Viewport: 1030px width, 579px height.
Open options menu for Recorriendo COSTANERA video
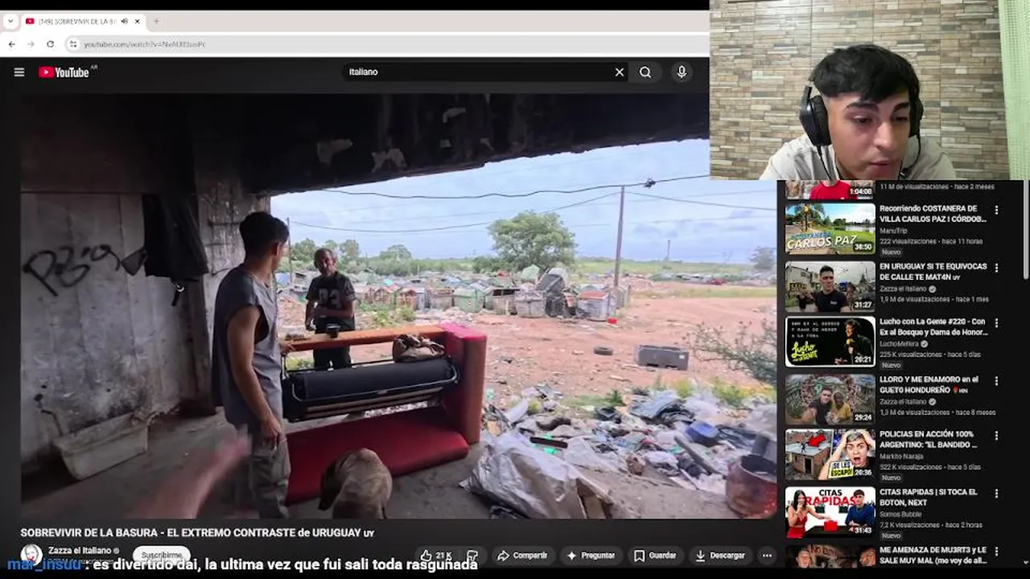(996, 210)
